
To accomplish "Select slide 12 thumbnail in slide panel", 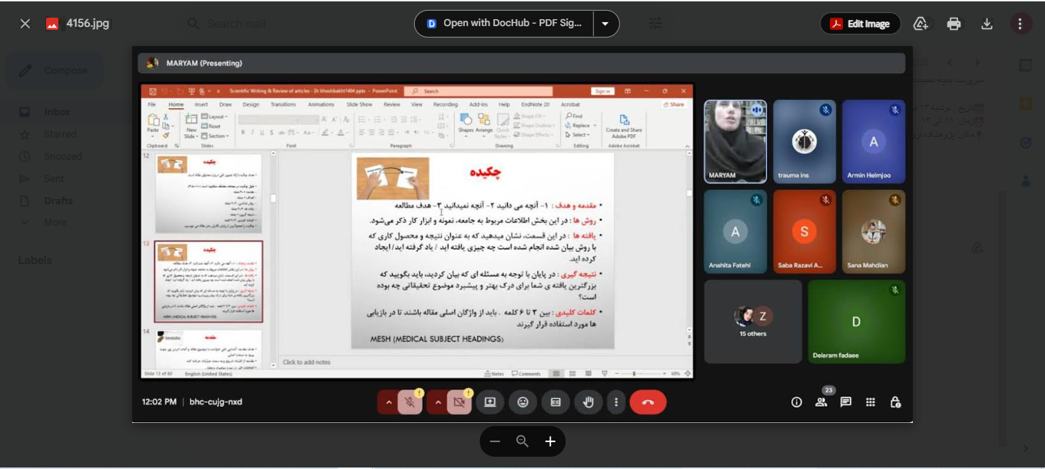I will point(209,193).
